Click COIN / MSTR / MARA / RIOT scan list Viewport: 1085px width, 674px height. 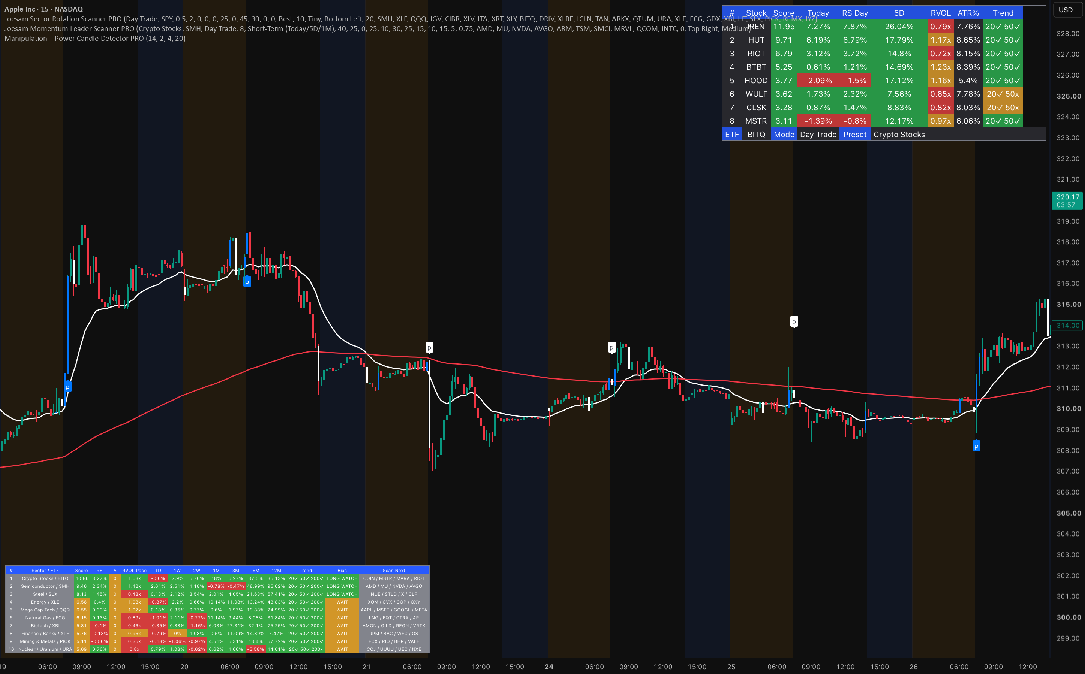coord(394,578)
